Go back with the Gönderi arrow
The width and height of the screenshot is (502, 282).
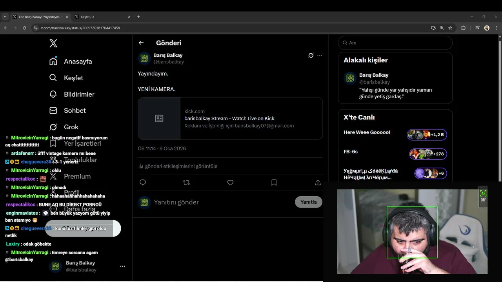[x=141, y=43]
